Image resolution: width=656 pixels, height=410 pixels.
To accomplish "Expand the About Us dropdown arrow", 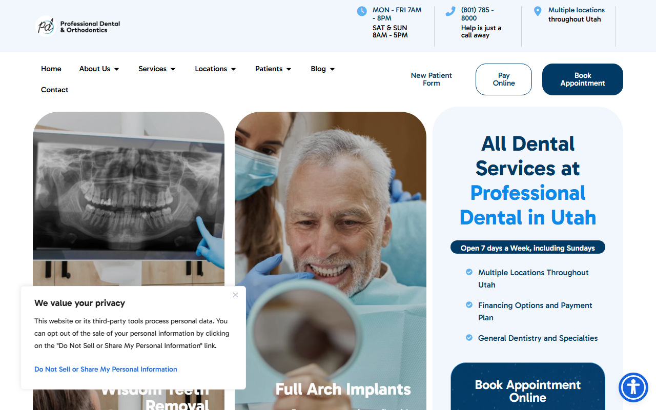I will pyautogui.click(x=117, y=69).
